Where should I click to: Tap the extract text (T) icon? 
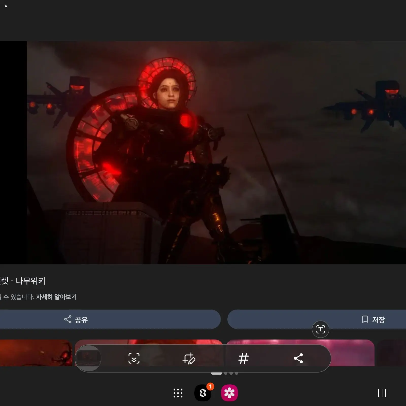[x=320, y=329]
